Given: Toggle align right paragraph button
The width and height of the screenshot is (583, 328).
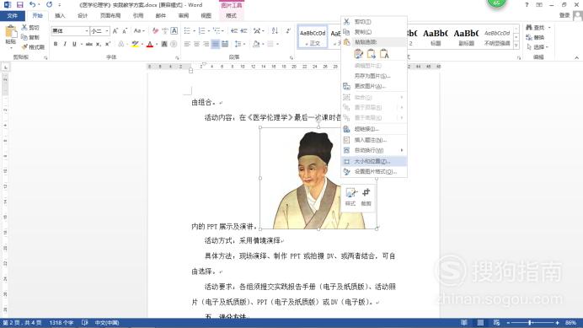Looking at the screenshot, I should point(206,45).
